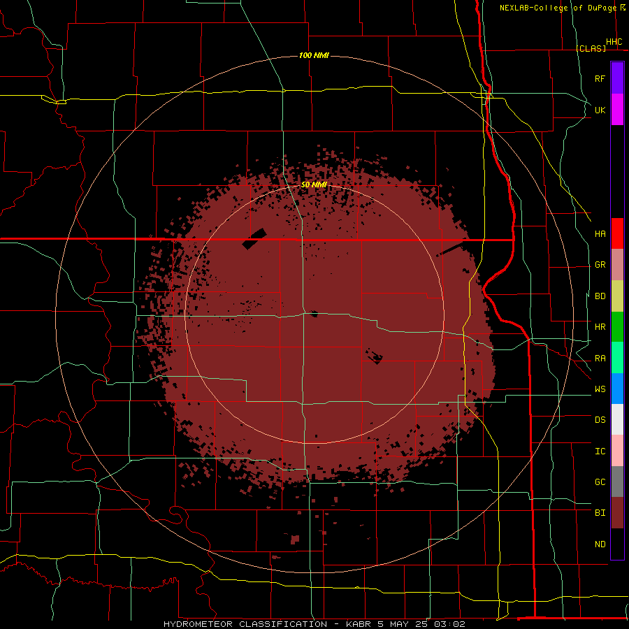Click the RA legend label
Screen dimensions: 629x629
point(600,359)
